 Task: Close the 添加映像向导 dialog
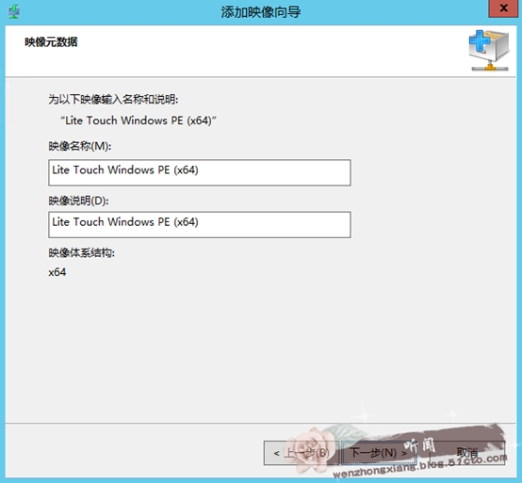click(x=503, y=8)
